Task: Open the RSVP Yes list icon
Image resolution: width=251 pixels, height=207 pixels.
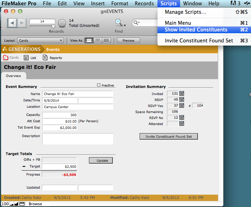Action: pos(182,106)
